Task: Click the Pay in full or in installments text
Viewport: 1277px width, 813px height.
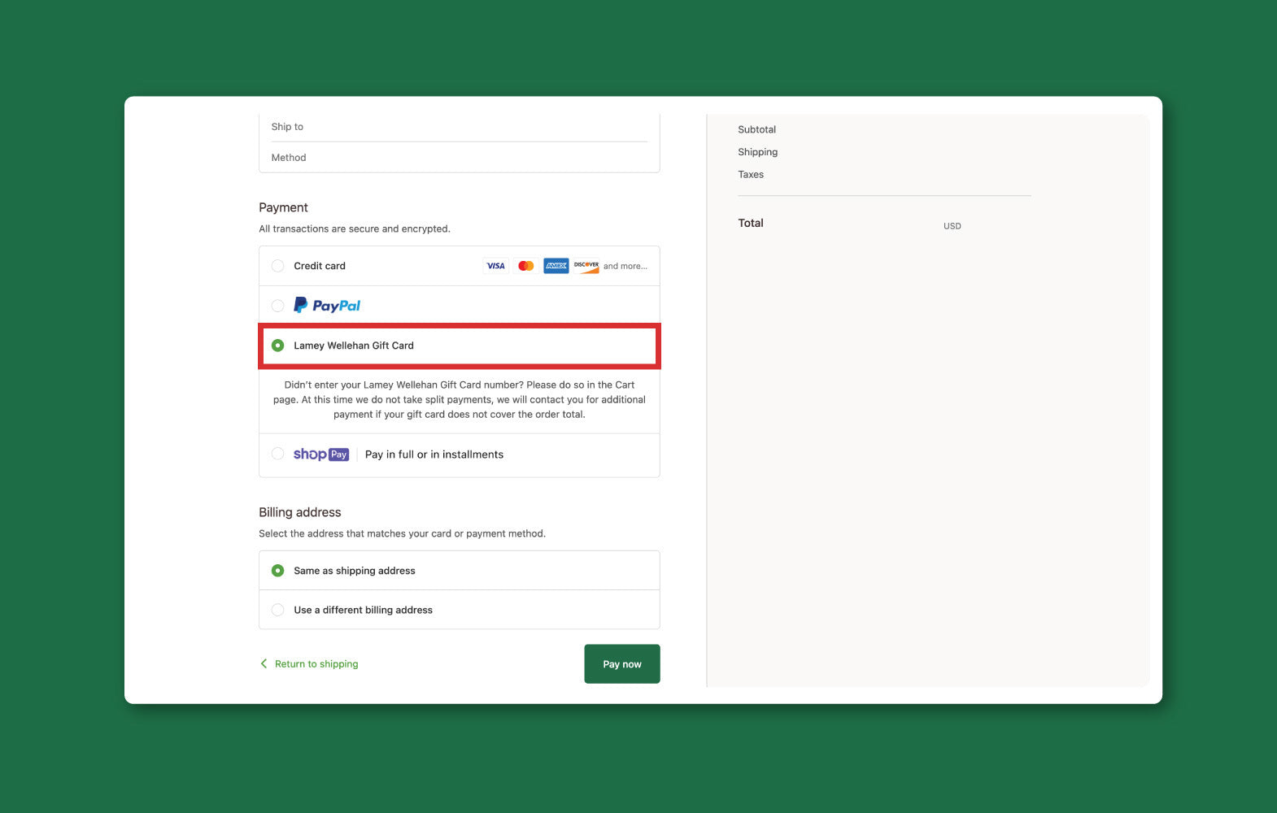Action: (434, 454)
